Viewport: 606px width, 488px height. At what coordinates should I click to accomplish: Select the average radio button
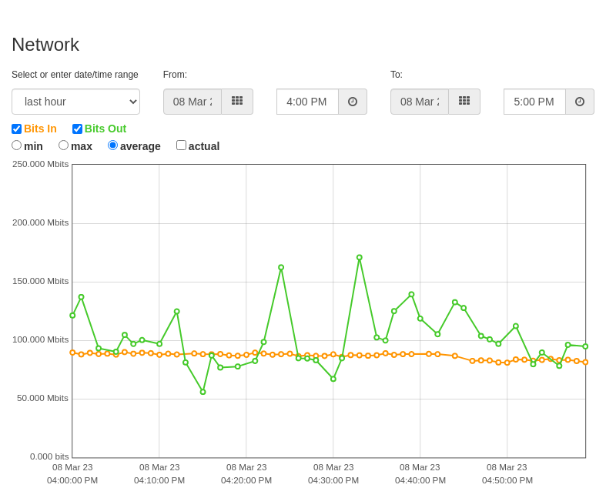pyautogui.click(x=112, y=145)
